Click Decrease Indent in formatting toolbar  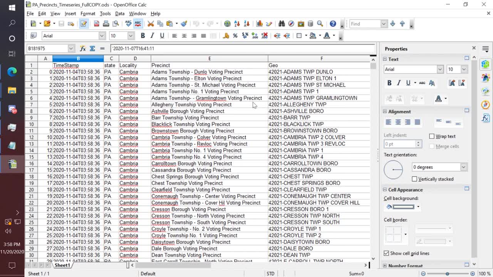(277, 36)
